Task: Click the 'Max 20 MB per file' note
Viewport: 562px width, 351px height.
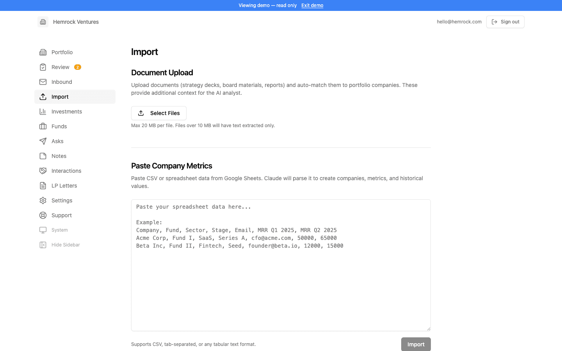Action: pyautogui.click(x=203, y=126)
